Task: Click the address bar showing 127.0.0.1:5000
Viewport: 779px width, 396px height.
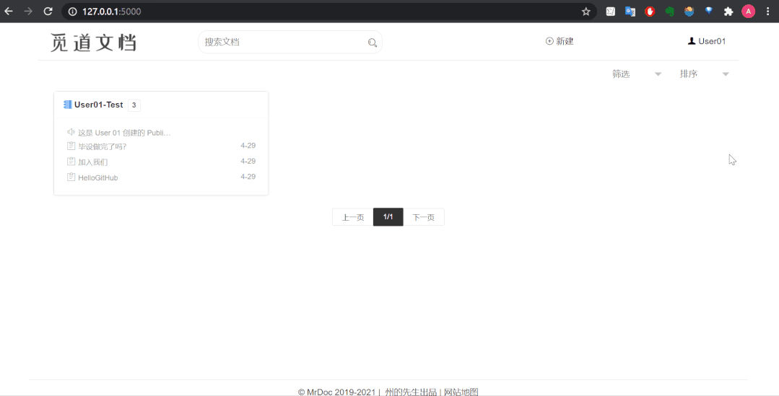Action: [x=328, y=12]
